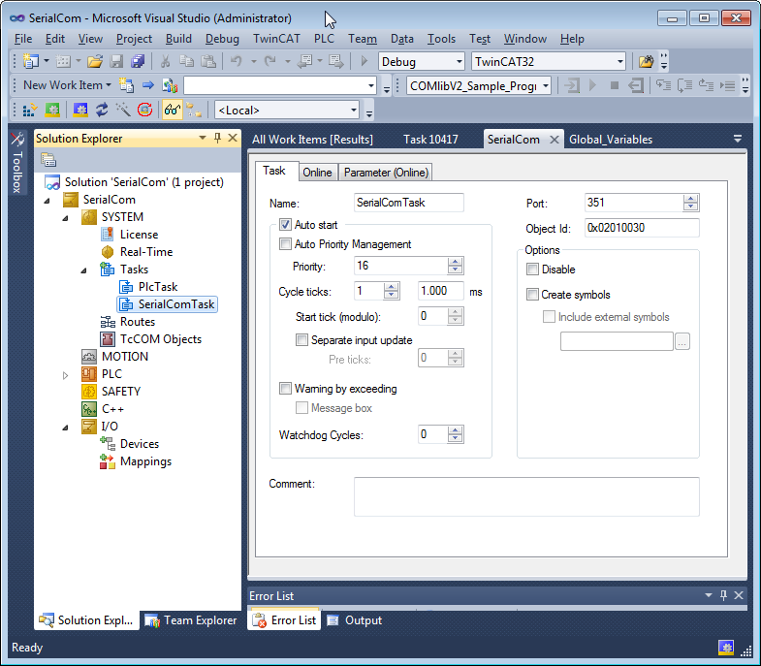Click the Open in Microsoft Office icon
The width and height of the screenshot is (761, 666).
(x=170, y=85)
